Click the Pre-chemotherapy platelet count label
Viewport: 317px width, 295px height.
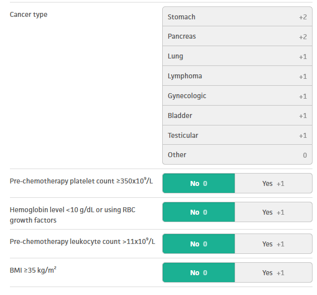click(81, 181)
